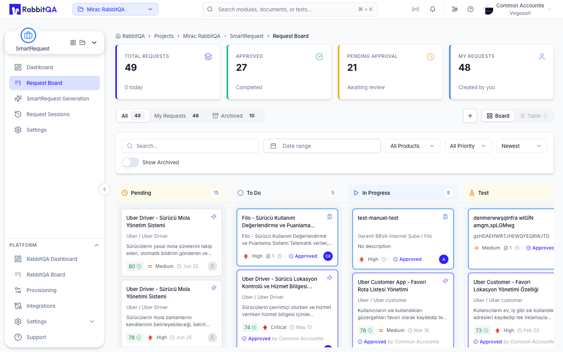This screenshot has width=563, height=352.
Task: Open the help question mark icon
Action: click(470, 9)
